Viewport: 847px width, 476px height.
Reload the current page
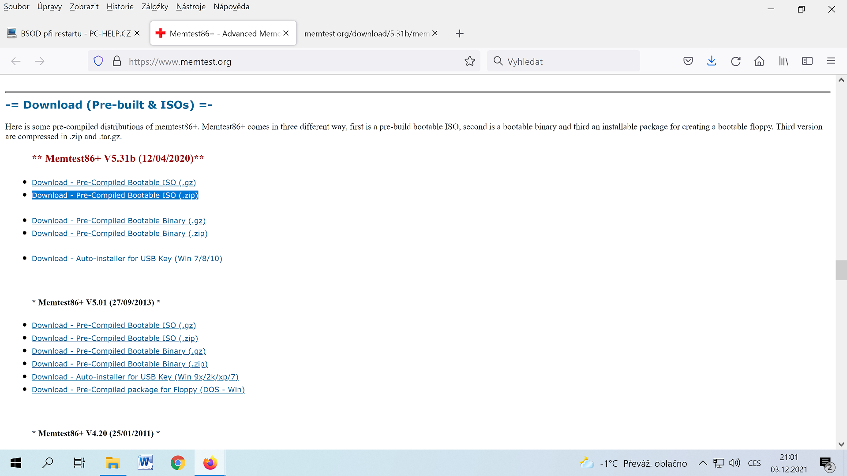(x=735, y=61)
